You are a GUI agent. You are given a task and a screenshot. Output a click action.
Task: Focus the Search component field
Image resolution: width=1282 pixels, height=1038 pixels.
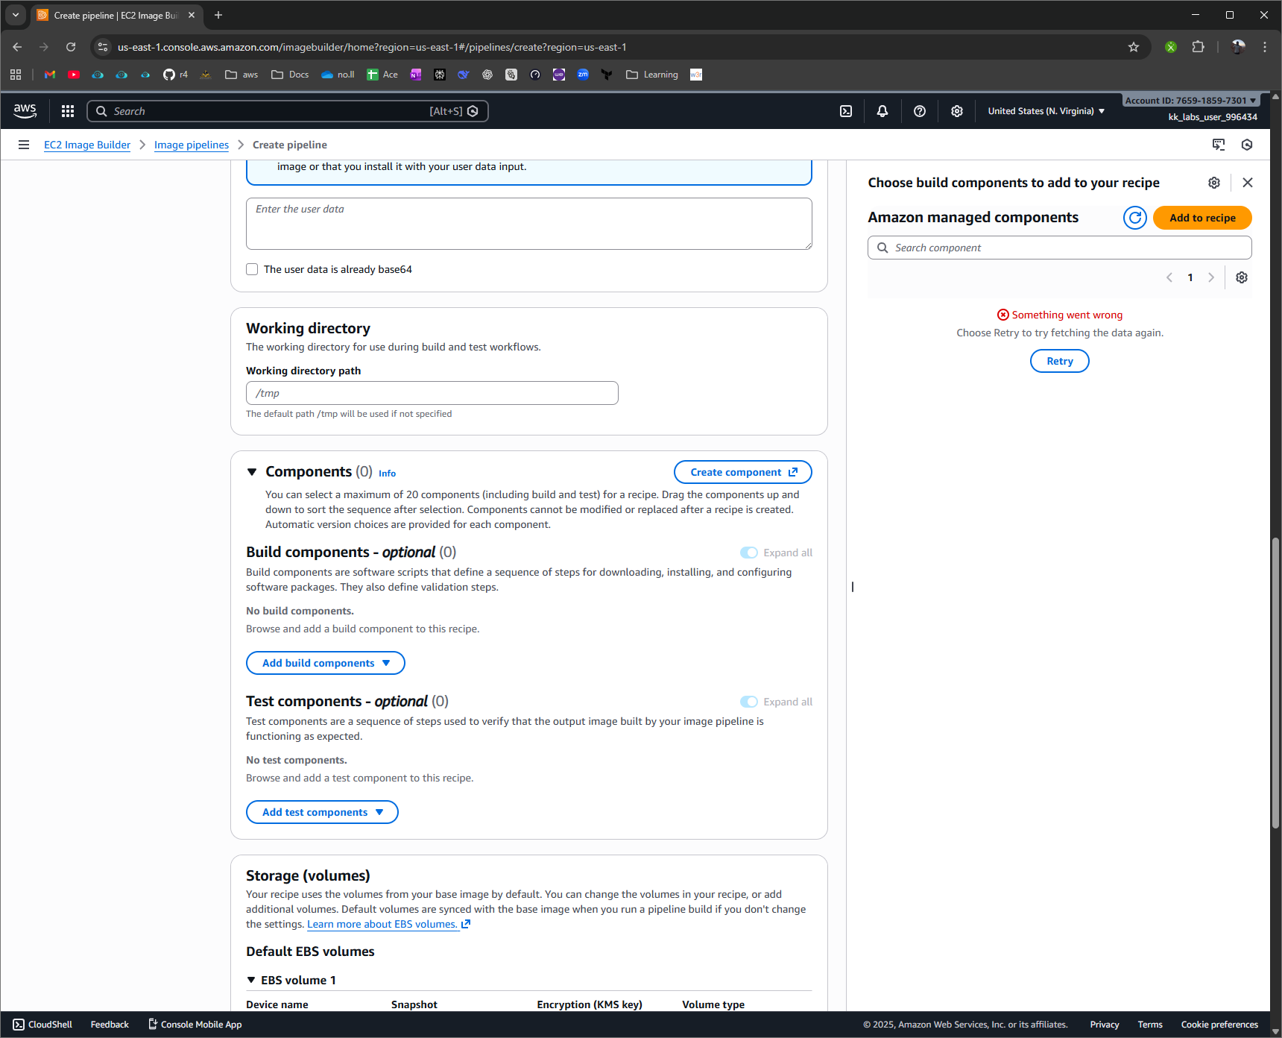(x=1060, y=248)
